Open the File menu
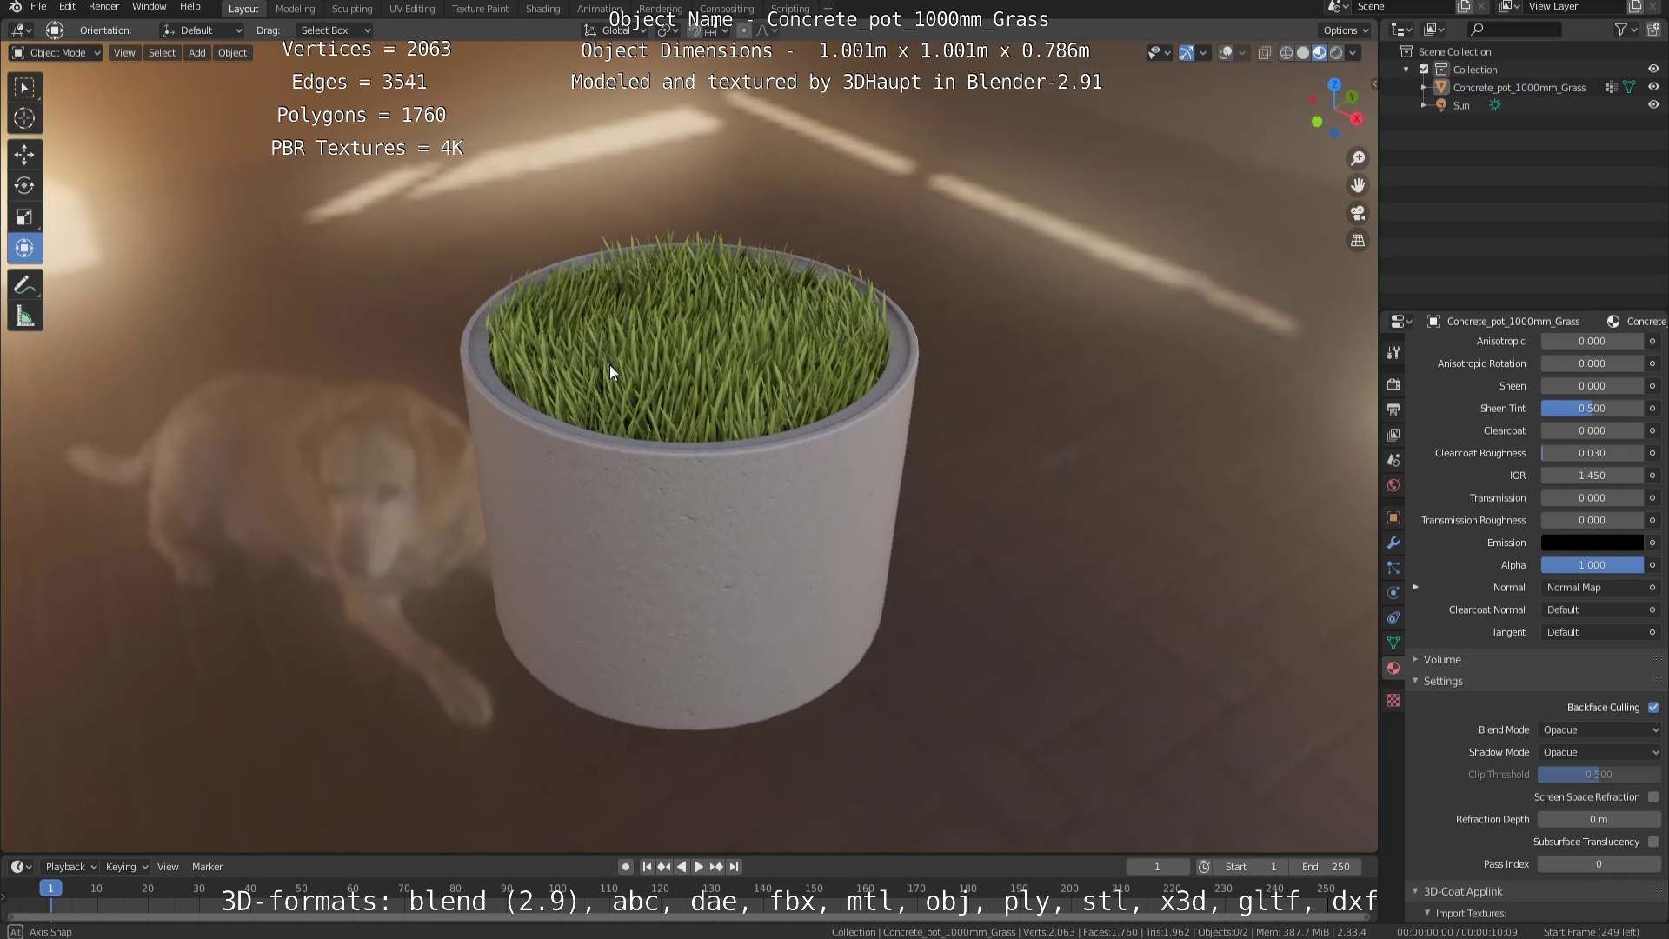The image size is (1669, 939). (x=38, y=7)
